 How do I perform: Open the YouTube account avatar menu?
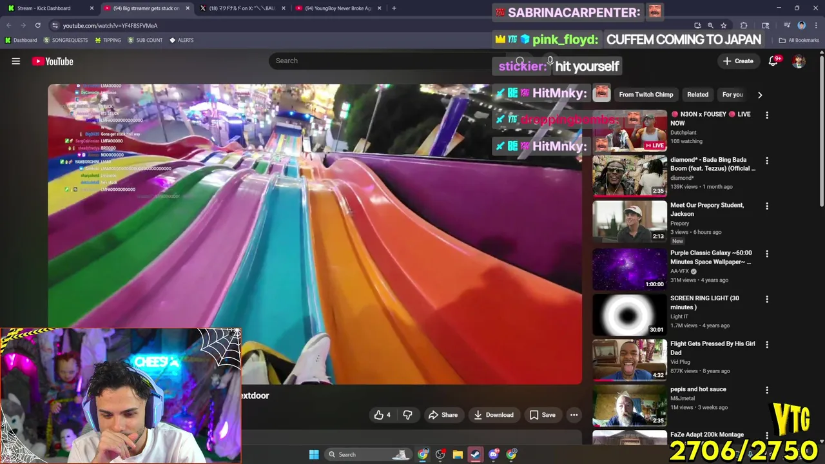coord(799,61)
